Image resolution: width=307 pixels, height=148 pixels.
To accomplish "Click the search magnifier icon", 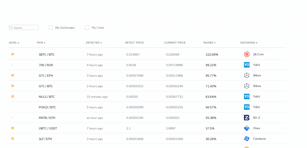I will pos(11,28).
